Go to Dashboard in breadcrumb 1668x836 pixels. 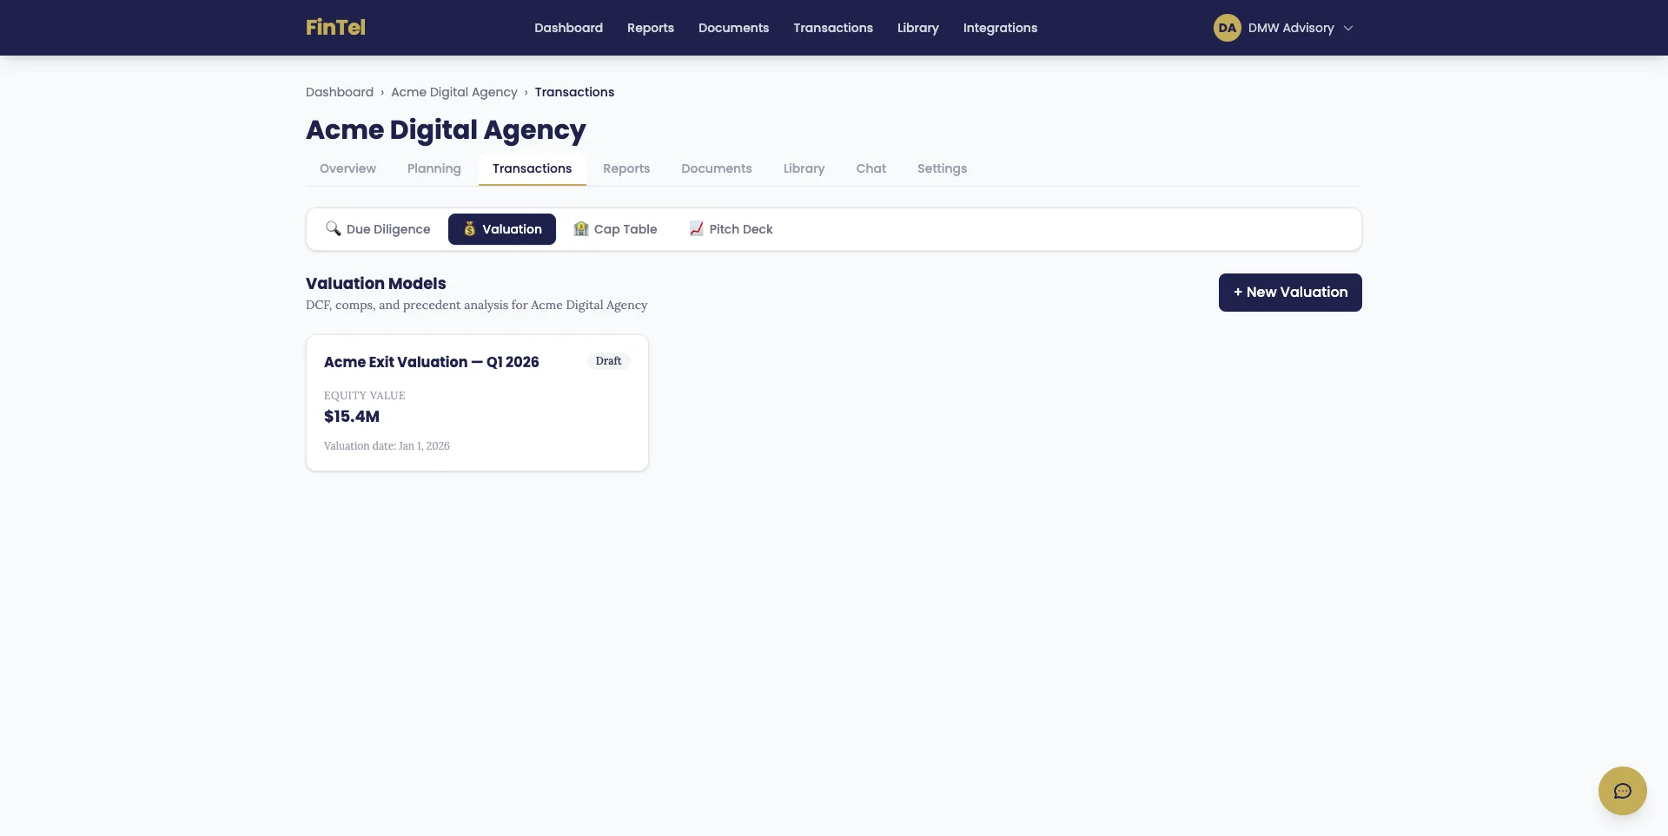click(x=339, y=92)
